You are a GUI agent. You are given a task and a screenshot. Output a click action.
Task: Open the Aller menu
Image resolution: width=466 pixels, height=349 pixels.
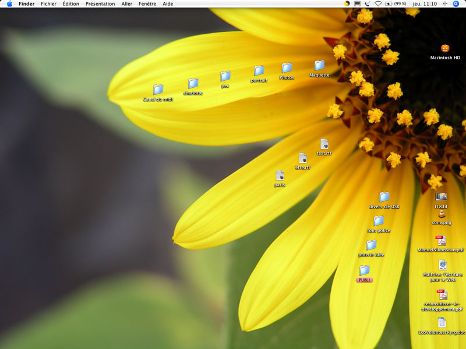click(126, 4)
